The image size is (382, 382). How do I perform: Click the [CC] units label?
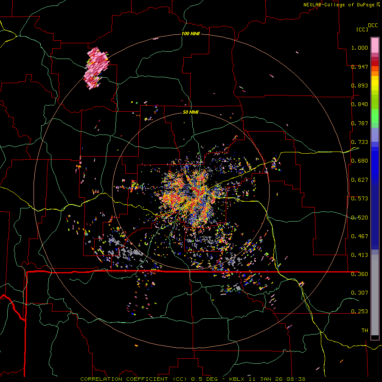point(362,29)
